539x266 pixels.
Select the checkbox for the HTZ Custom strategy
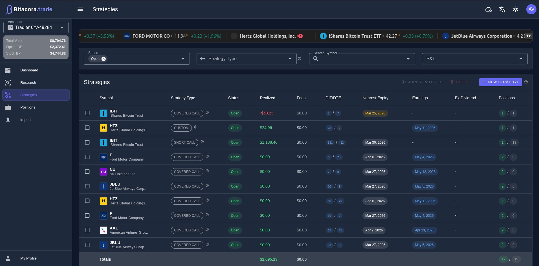[87, 128]
